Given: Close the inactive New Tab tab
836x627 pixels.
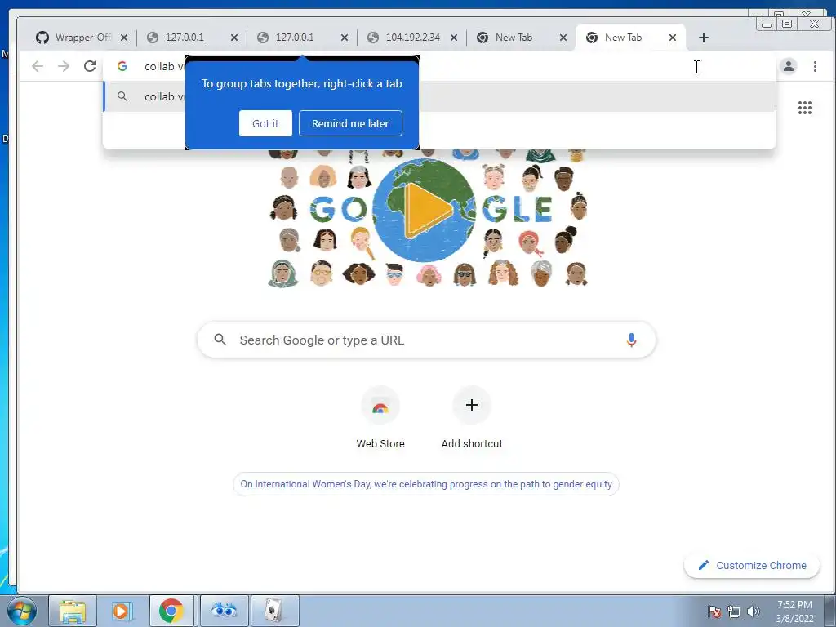Looking at the screenshot, I should point(563,38).
